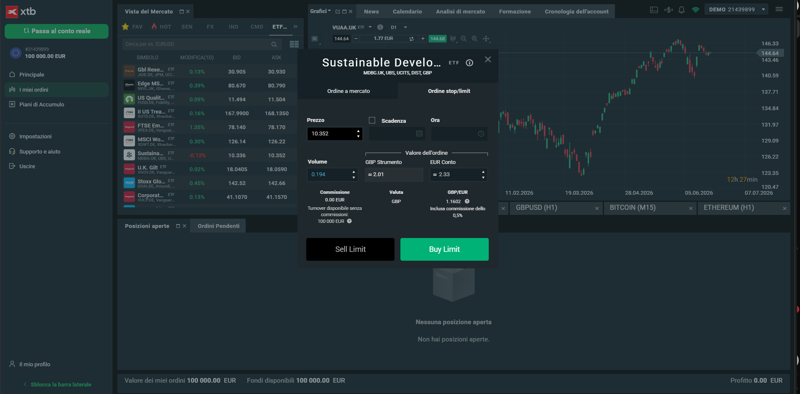Enable the Scadenza checkbox

click(x=372, y=120)
